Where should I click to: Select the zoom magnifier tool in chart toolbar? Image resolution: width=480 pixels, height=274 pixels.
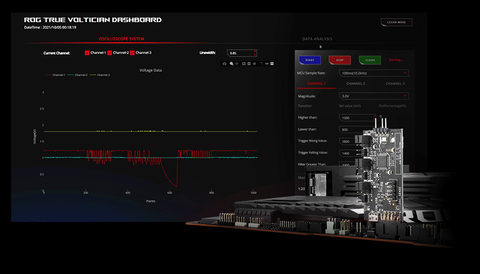[x=231, y=63]
